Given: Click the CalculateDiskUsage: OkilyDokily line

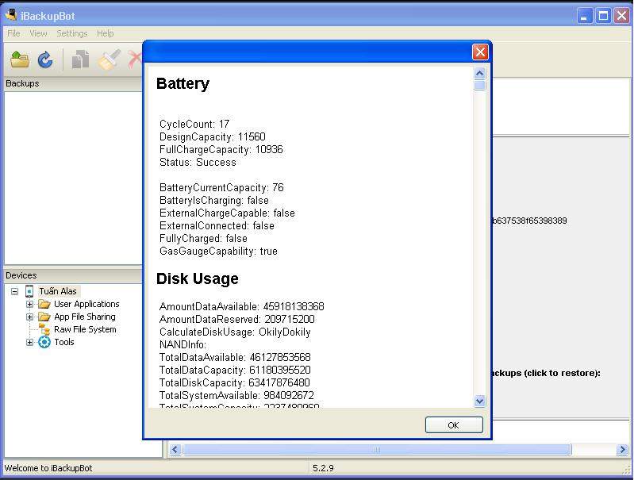Looking at the screenshot, I should (235, 332).
